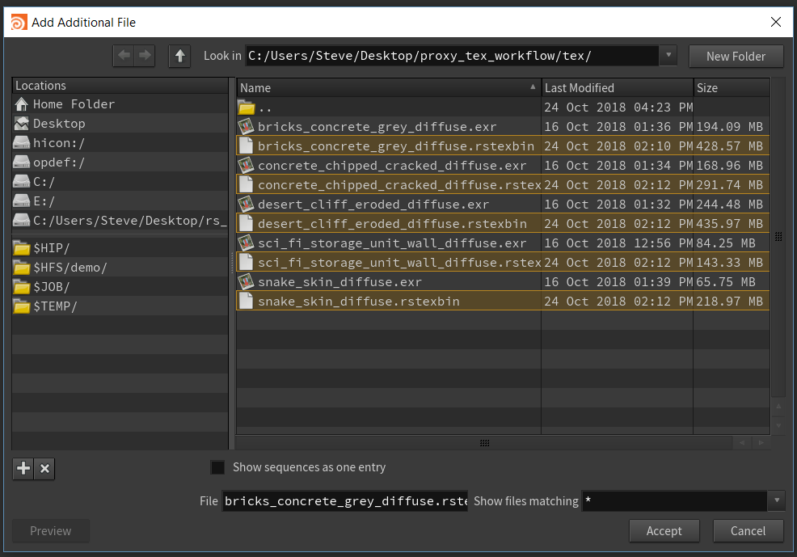This screenshot has width=797, height=557.
Task: Open the Look in path dropdown
Action: click(x=668, y=56)
